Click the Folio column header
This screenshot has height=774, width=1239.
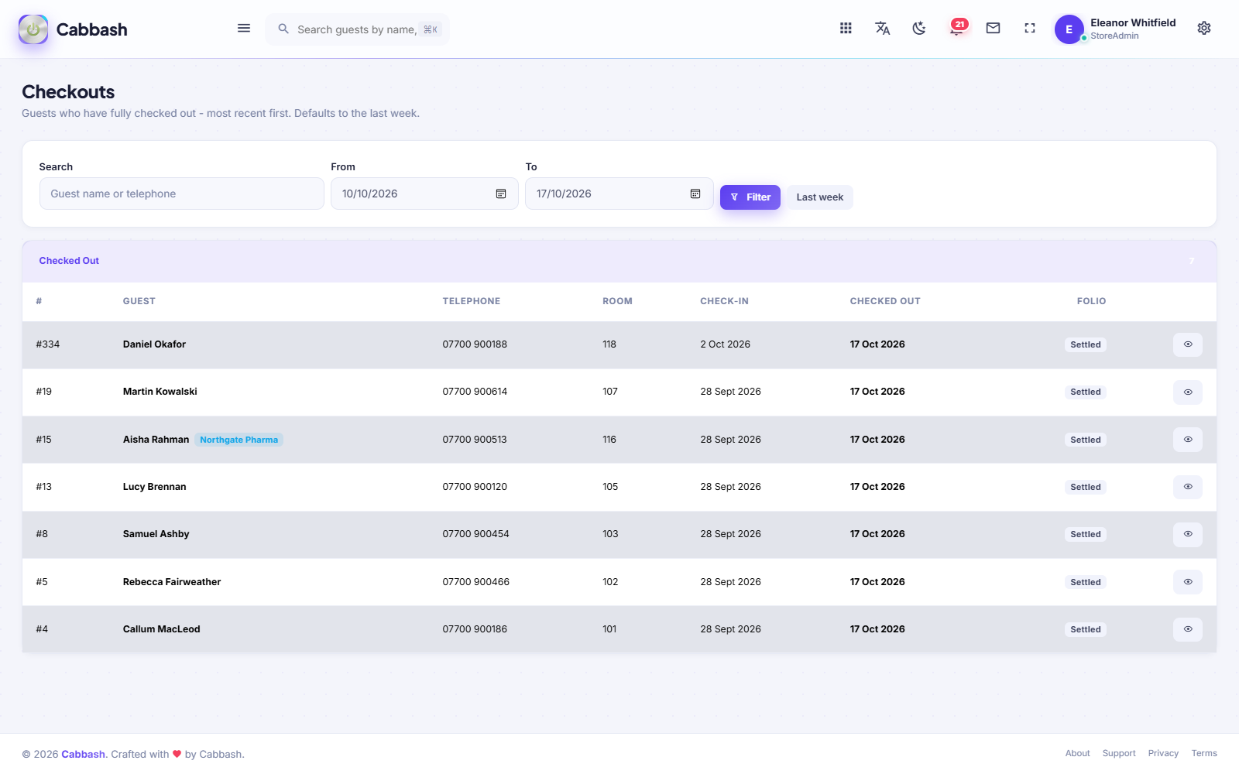(x=1091, y=301)
